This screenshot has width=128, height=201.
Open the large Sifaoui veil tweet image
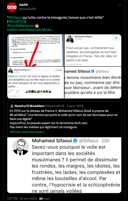point(64,165)
